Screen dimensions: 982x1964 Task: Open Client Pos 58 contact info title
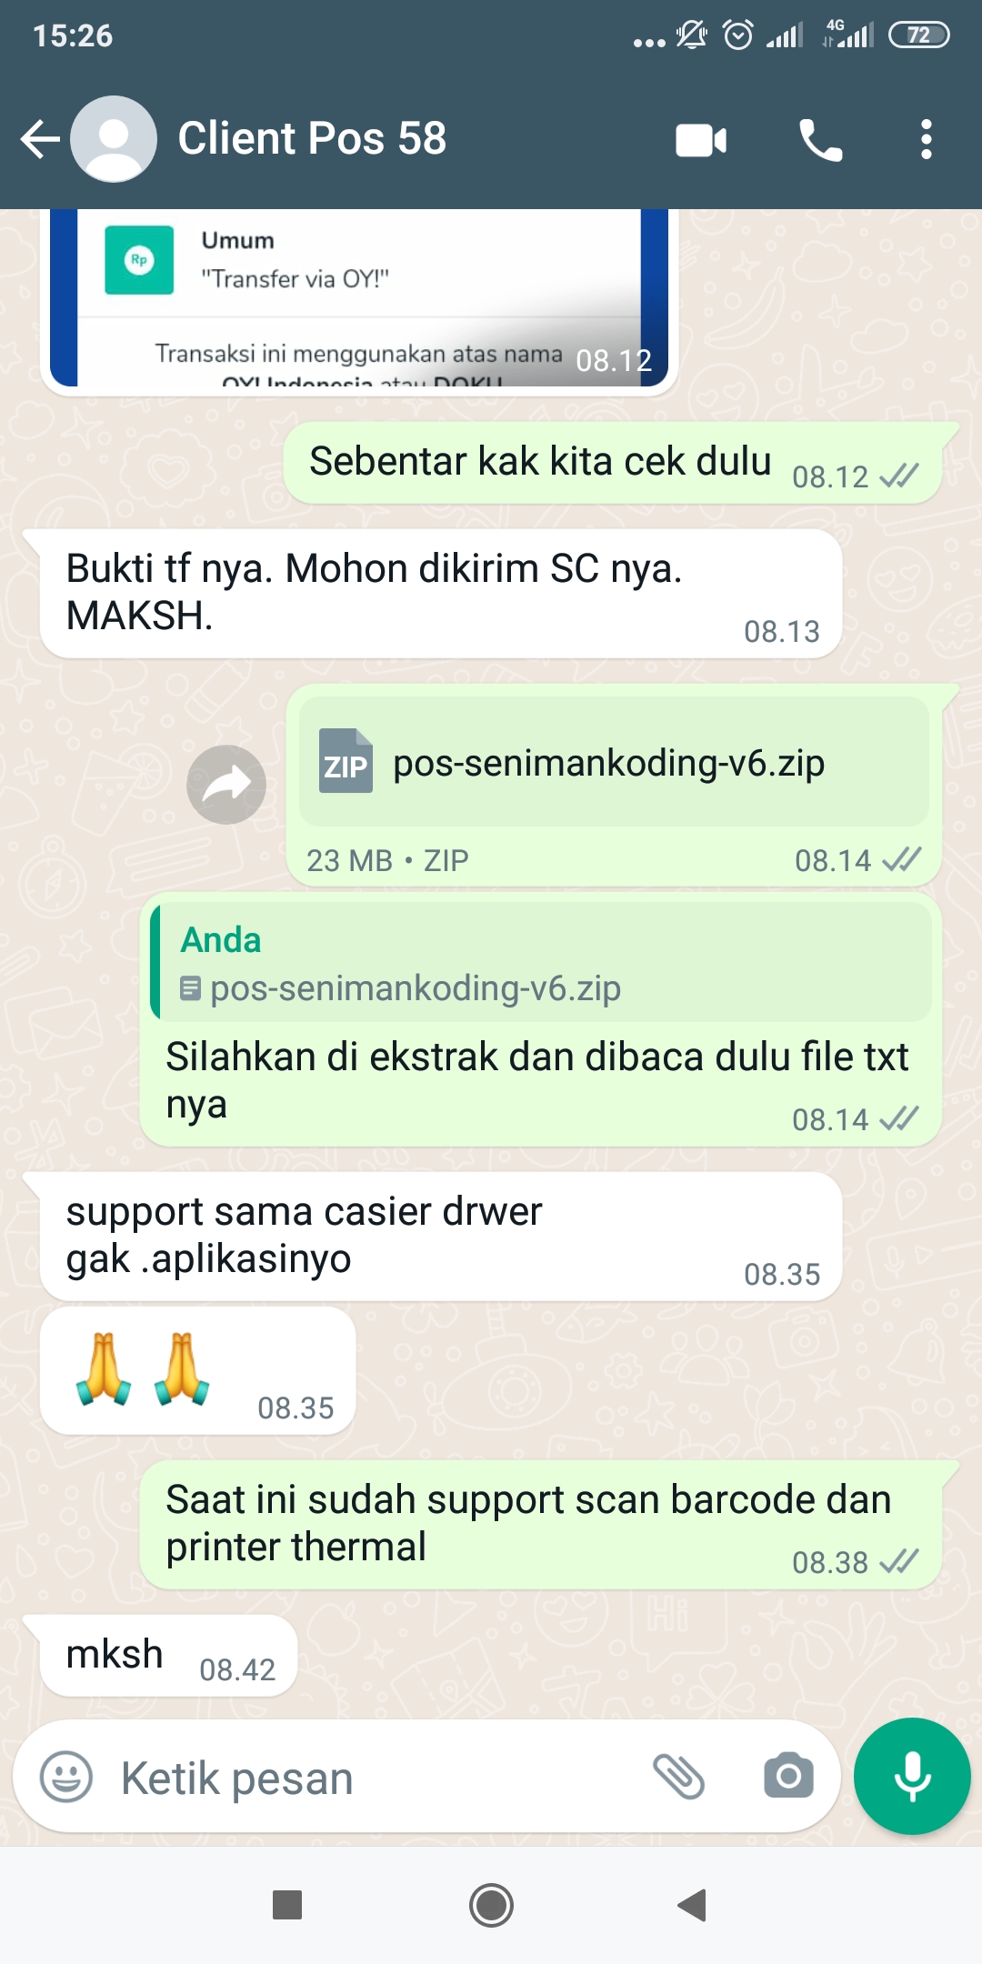tap(312, 138)
